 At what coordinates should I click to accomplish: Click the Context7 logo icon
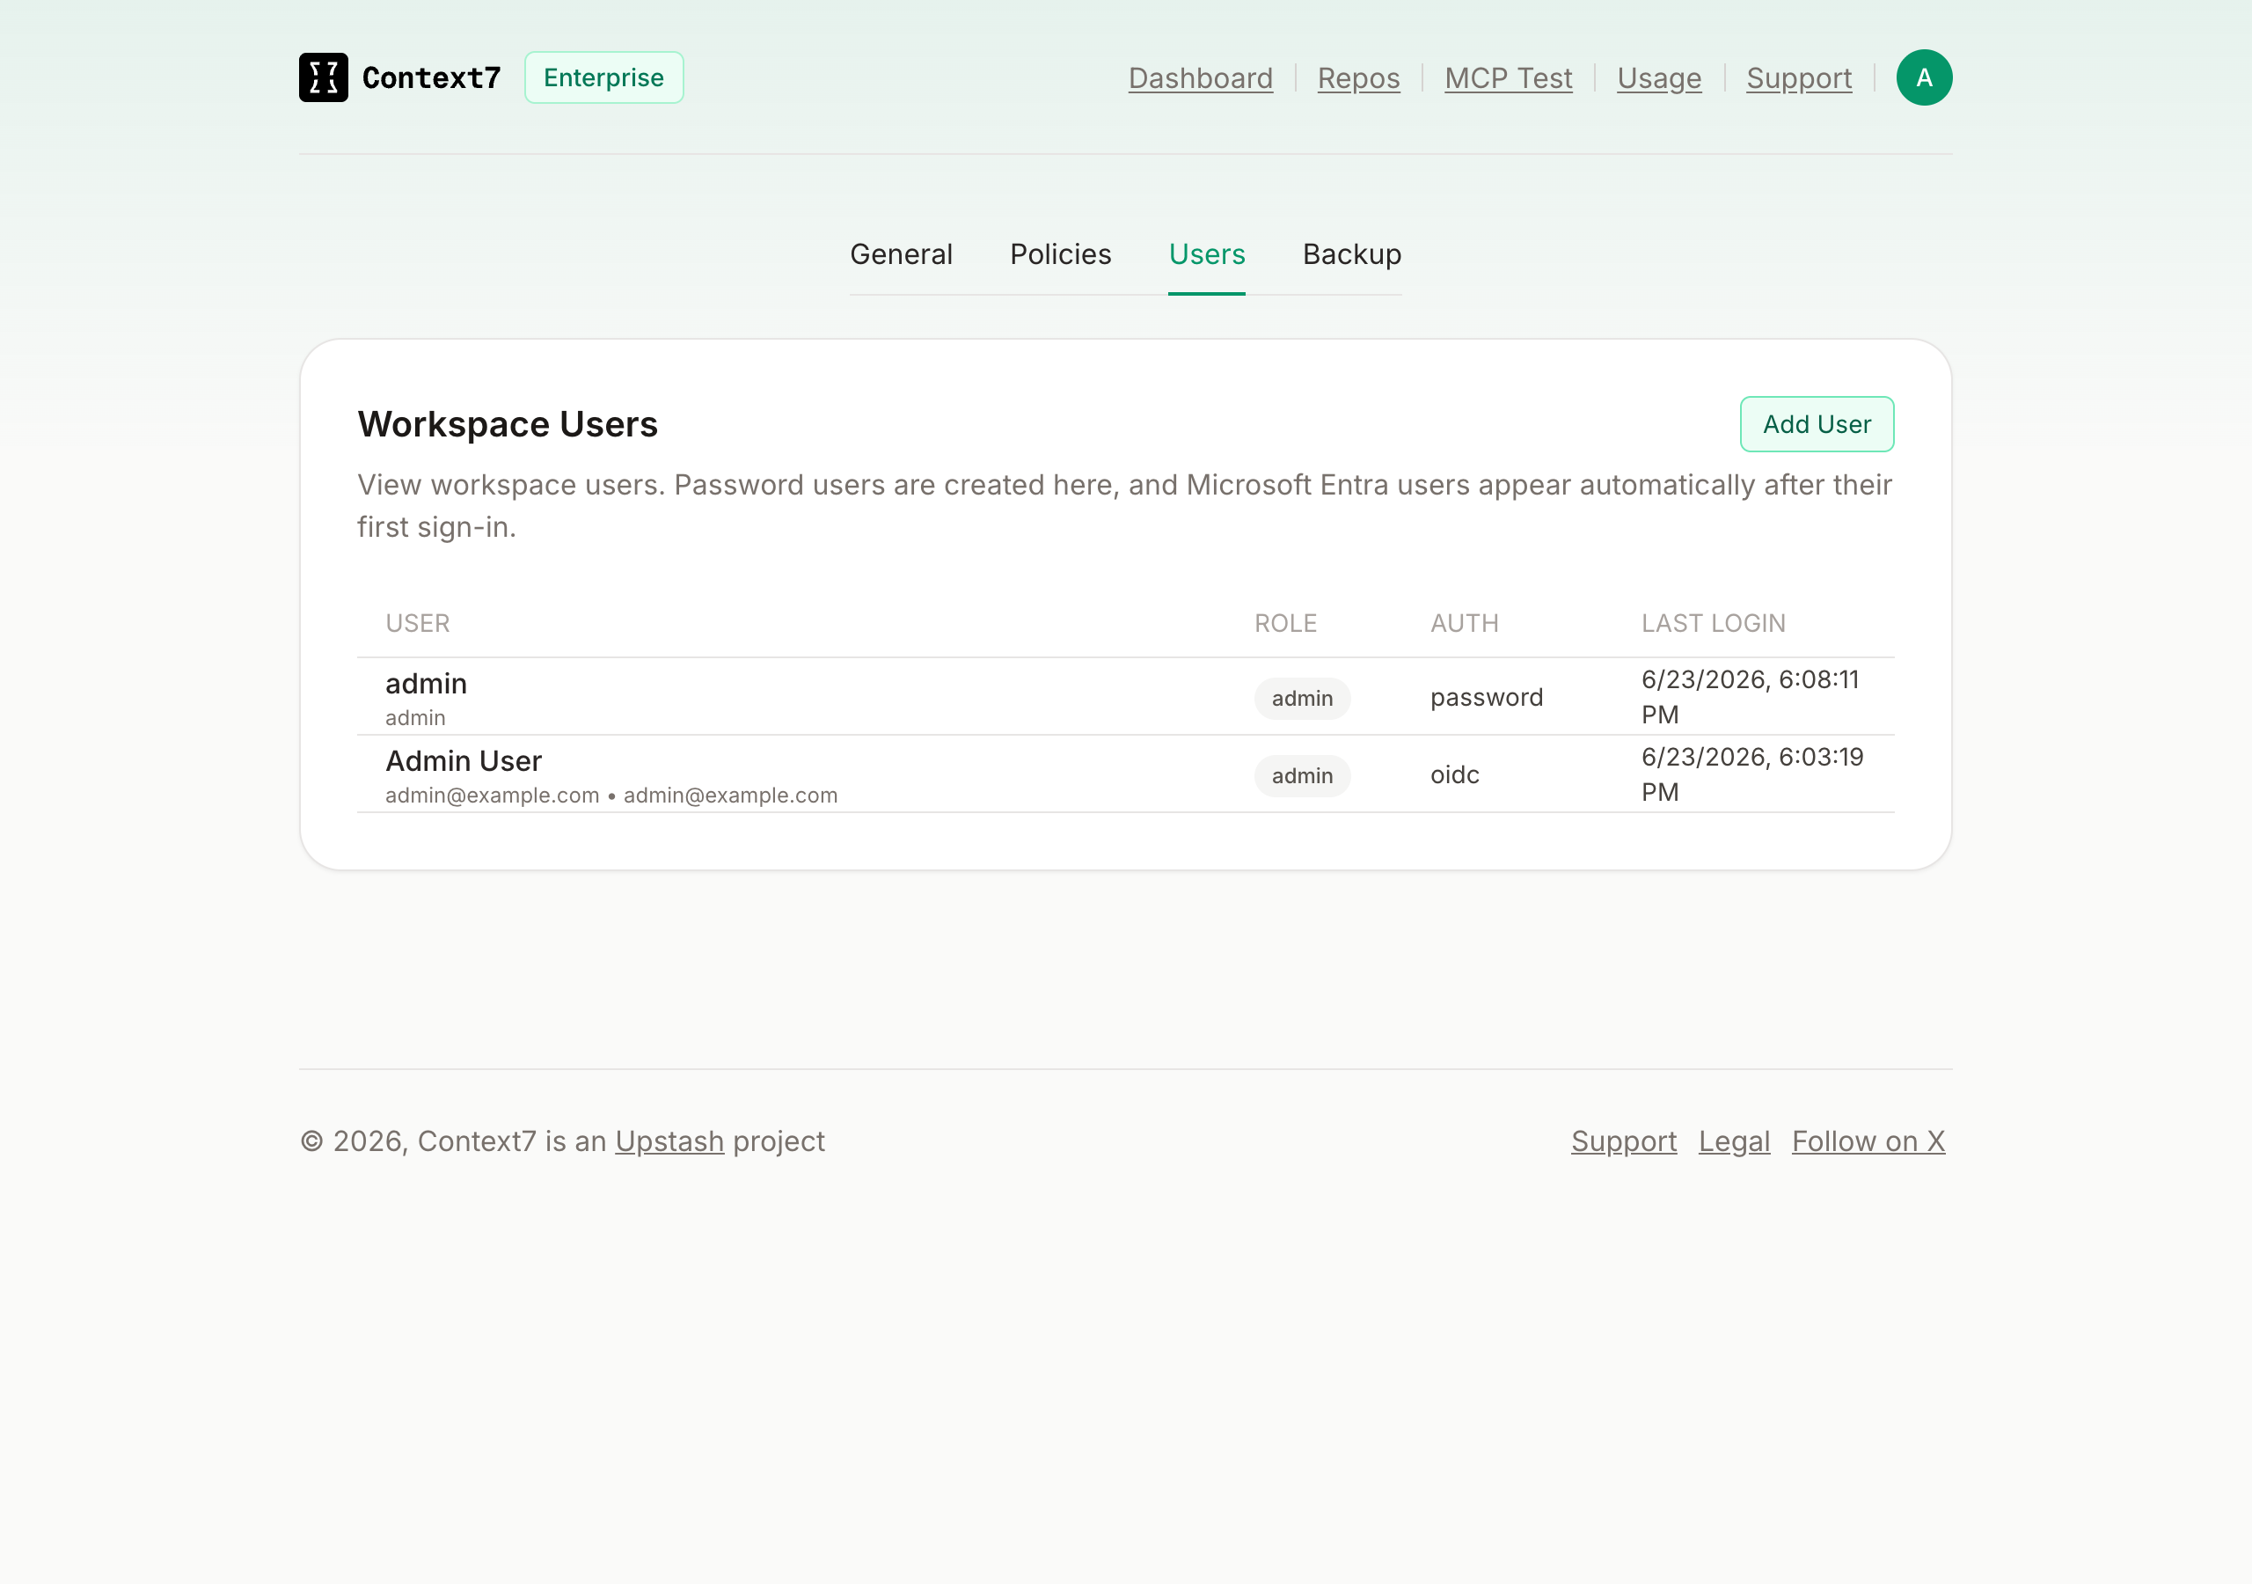coord(323,77)
